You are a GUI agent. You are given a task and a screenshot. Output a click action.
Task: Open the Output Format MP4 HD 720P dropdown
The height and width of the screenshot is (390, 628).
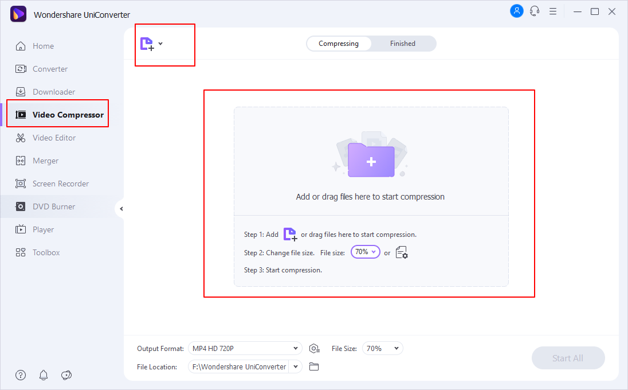(x=245, y=348)
